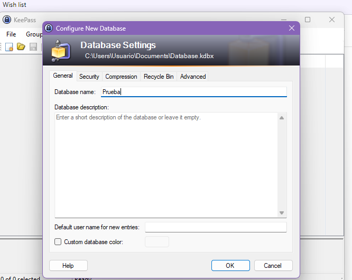This screenshot has width=352, height=280.
Task: Go to the Recycle Bin tab
Action: (x=159, y=77)
